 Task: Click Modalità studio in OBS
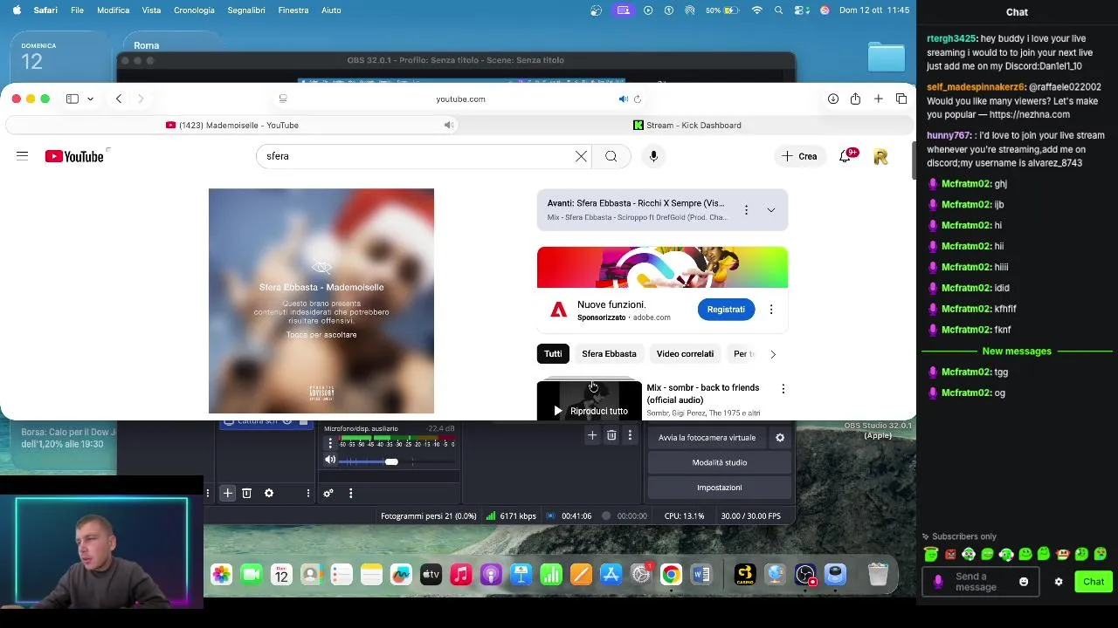click(x=720, y=462)
